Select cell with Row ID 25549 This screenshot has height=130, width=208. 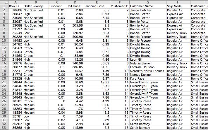[16, 33]
